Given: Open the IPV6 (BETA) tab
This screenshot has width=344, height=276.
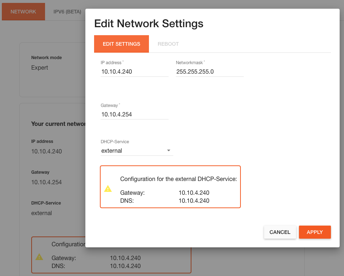Looking at the screenshot, I should (x=67, y=12).
